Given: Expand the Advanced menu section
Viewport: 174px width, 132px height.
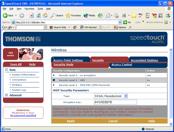Looking at the screenshot, I should [7, 95].
